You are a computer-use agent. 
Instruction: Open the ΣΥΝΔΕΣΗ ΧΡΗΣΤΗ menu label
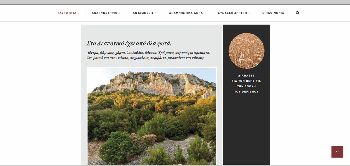click(x=232, y=13)
